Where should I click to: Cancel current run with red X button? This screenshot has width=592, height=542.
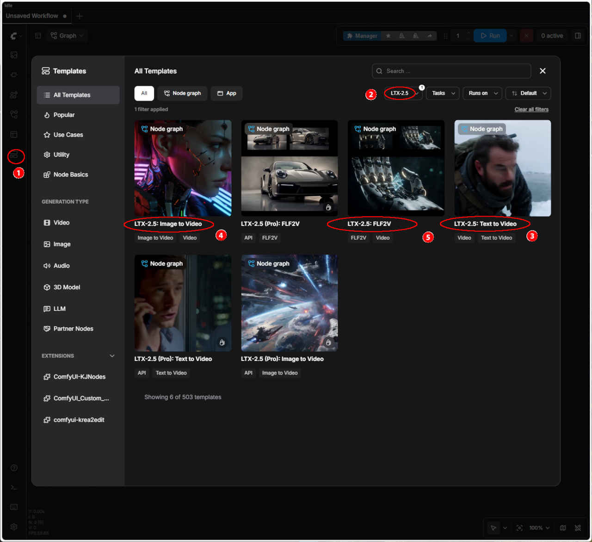pyautogui.click(x=526, y=36)
